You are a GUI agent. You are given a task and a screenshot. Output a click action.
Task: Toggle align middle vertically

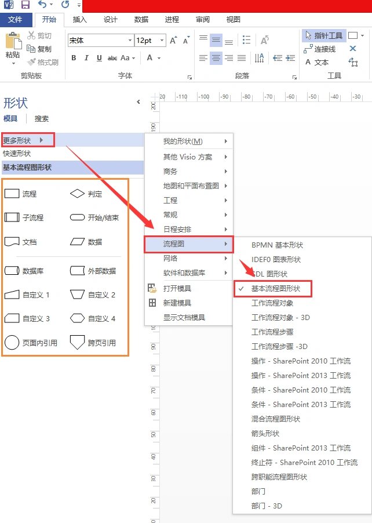[x=216, y=41]
